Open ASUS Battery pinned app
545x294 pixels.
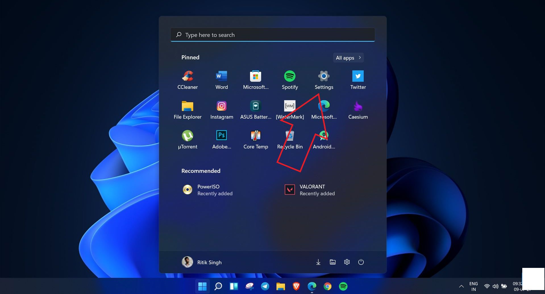click(x=256, y=110)
